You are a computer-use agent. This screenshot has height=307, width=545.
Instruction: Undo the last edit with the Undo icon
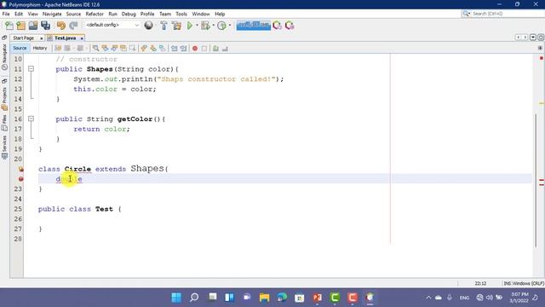pos(61,26)
